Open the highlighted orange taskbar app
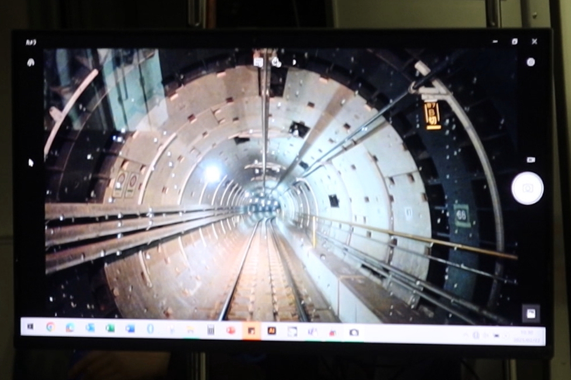The height and width of the screenshot is (380, 571). pyautogui.click(x=251, y=331)
